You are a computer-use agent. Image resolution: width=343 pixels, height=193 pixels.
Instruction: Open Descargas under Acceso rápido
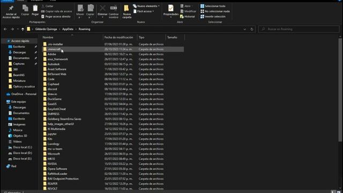19,53
